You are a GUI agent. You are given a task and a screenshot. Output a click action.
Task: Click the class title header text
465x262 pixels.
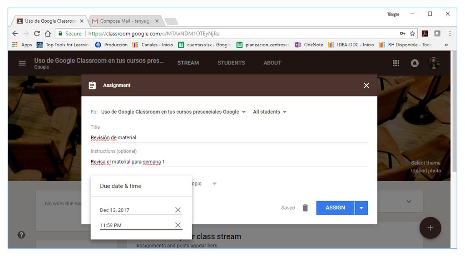click(x=99, y=60)
